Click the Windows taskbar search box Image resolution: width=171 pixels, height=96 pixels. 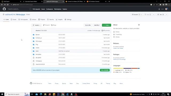(x=17, y=94)
